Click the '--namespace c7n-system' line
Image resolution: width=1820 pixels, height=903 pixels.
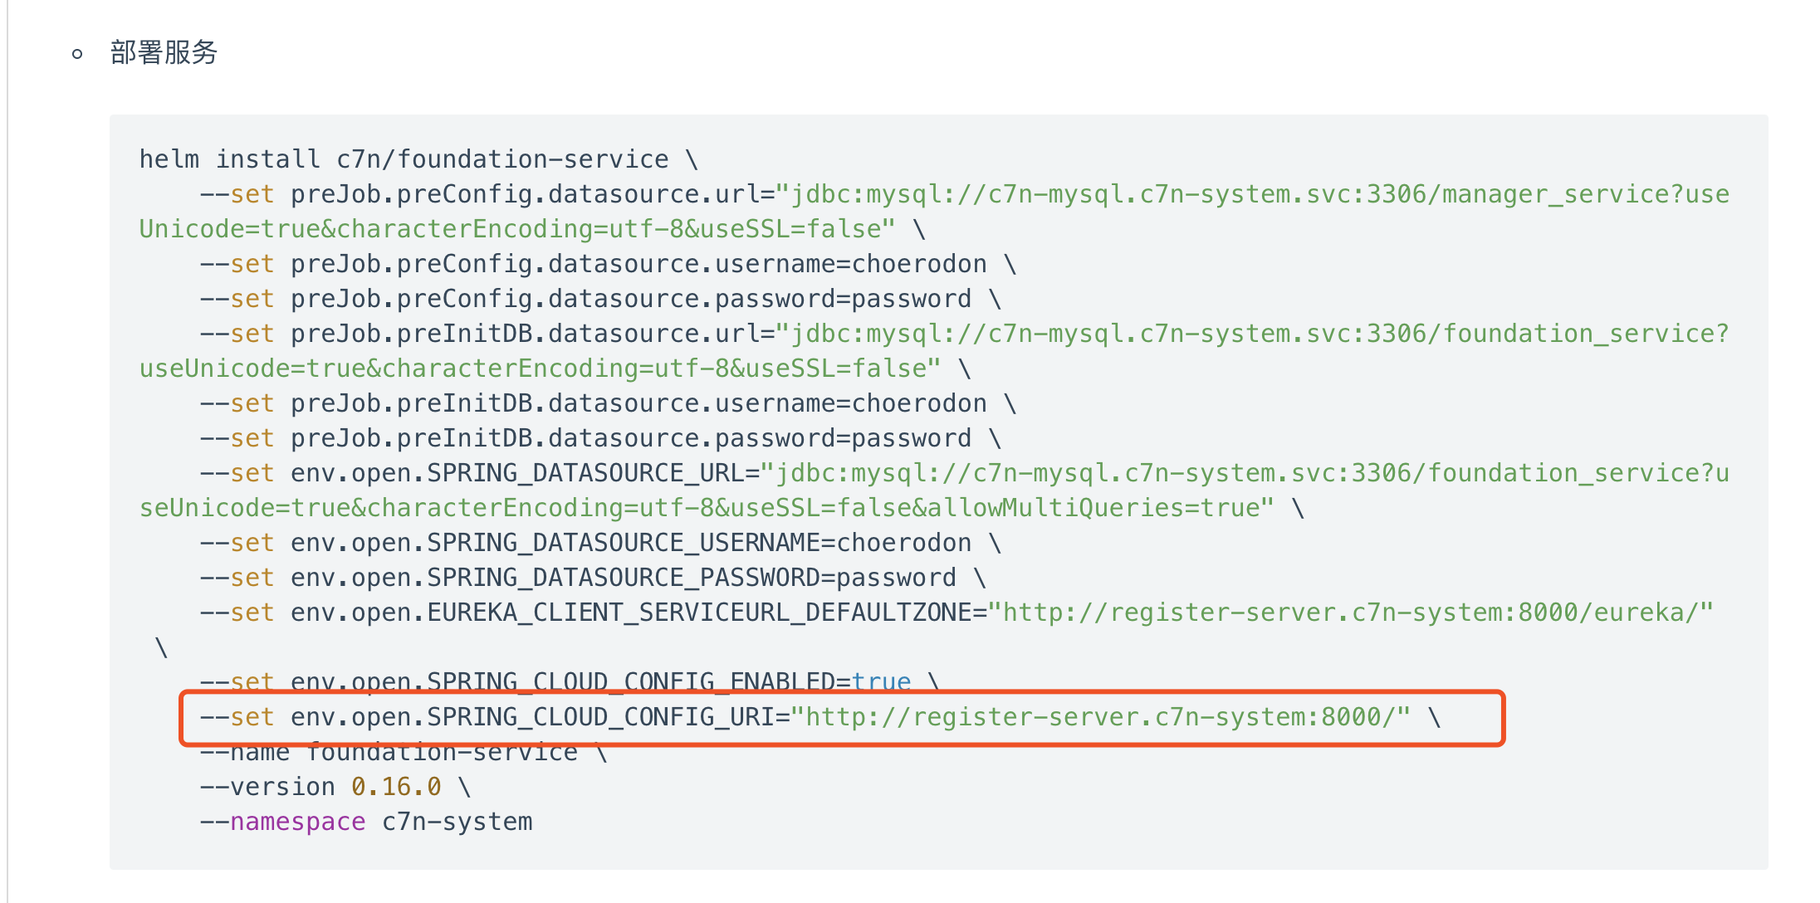pyautogui.click(x=366, y=821)
